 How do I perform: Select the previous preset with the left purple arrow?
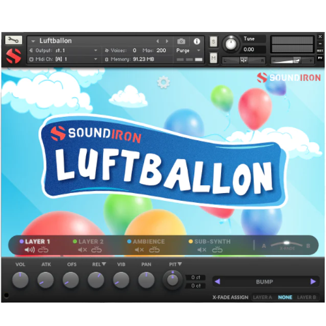(x=217, y=282)
